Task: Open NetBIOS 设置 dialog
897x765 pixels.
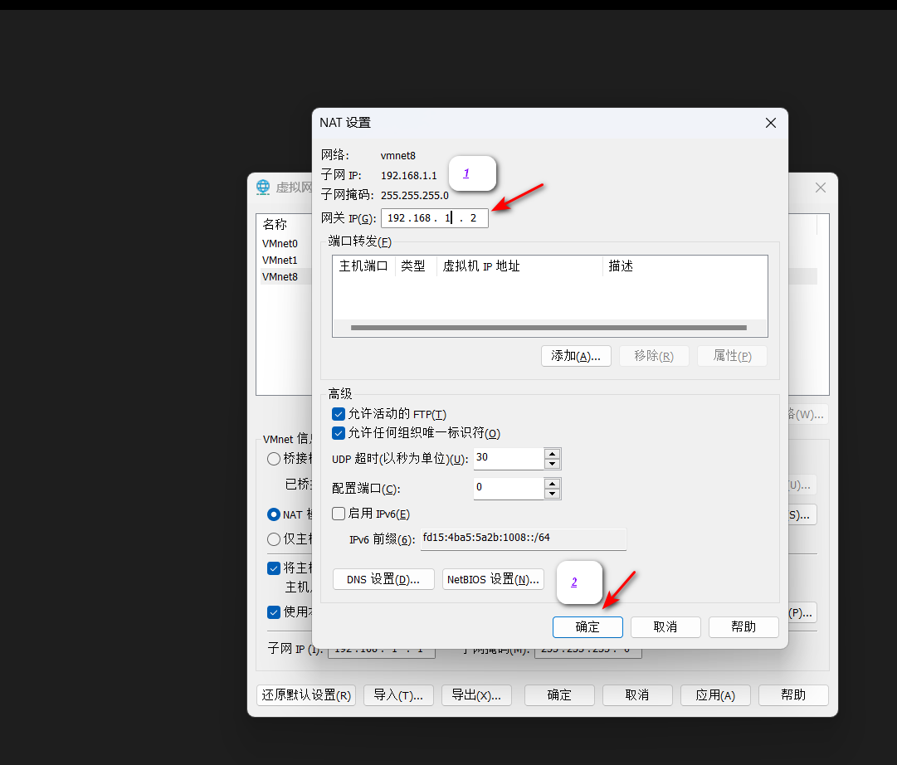Action: pos(493,579)
